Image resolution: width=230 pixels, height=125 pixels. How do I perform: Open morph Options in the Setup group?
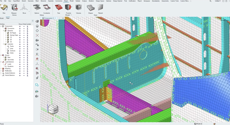[37, 9]
